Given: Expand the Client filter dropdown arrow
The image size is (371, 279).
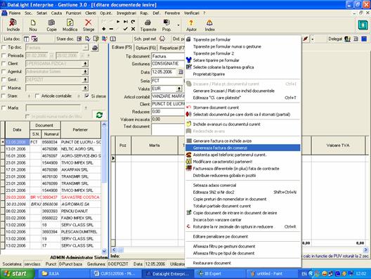Looking at the screenshot, I should (x=85, y=64).
